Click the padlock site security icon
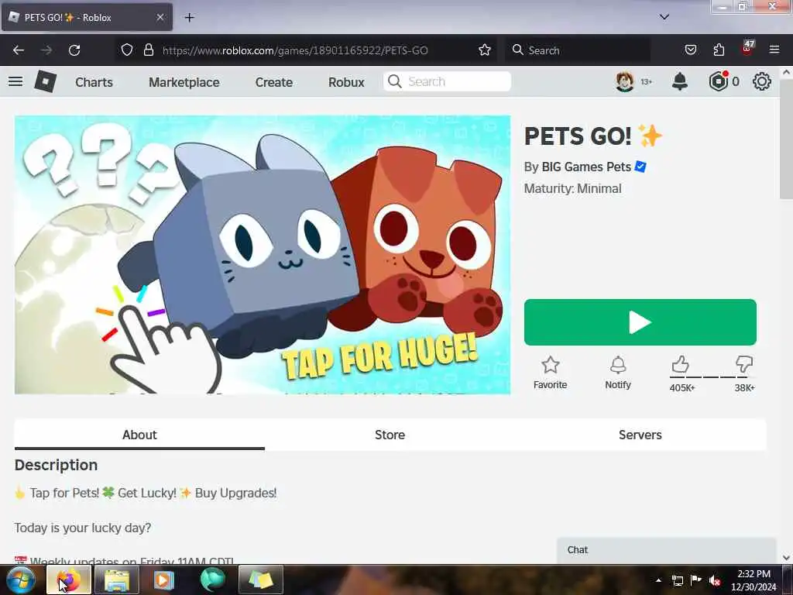 pos(148,50)
